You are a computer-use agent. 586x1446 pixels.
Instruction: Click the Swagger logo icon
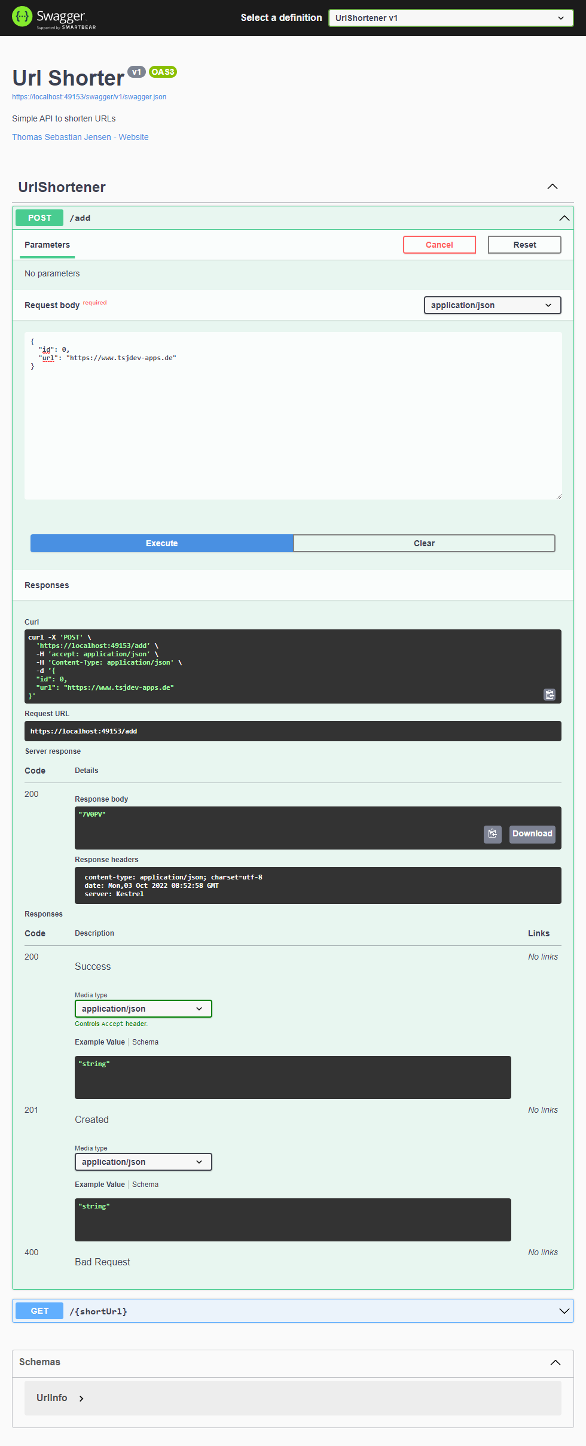coord(22,17)
